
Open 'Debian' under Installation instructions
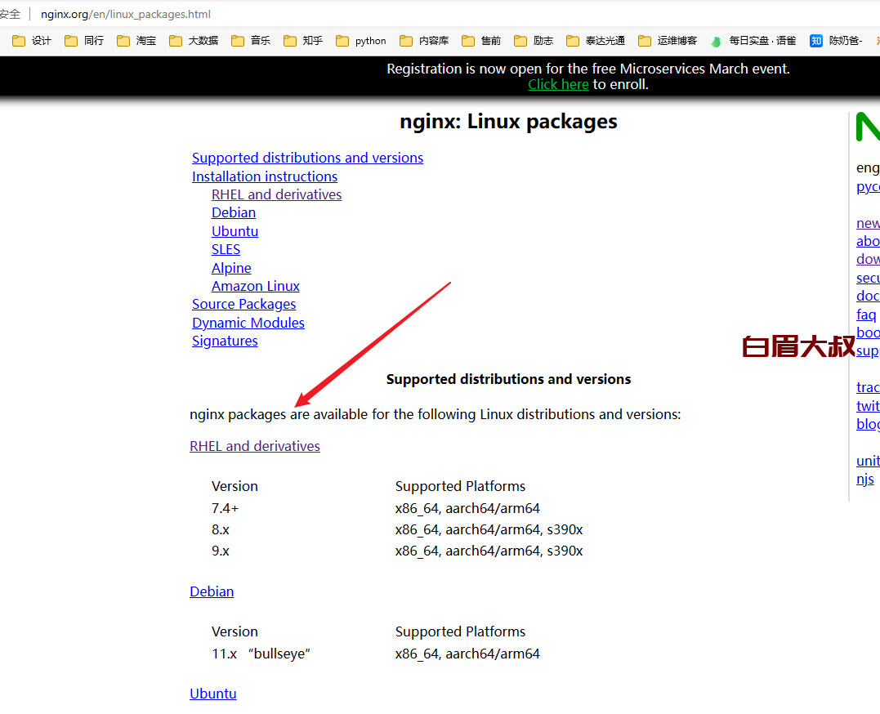tap(234, 212)
